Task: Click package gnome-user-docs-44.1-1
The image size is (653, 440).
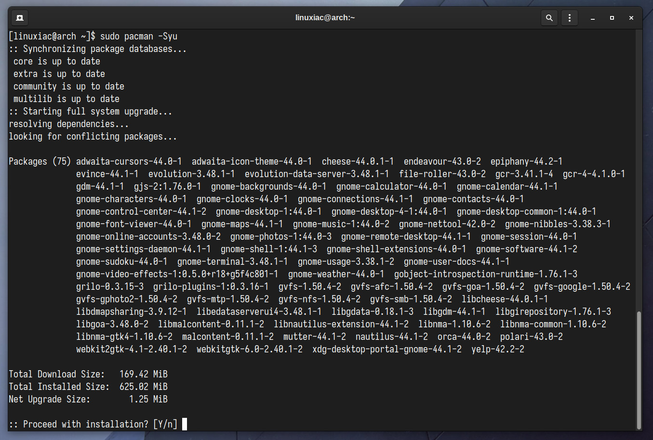Action: pos(457,262)
